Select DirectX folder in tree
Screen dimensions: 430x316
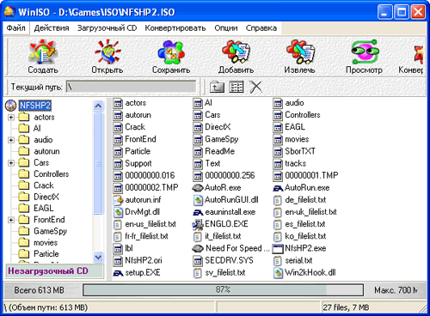46,197
